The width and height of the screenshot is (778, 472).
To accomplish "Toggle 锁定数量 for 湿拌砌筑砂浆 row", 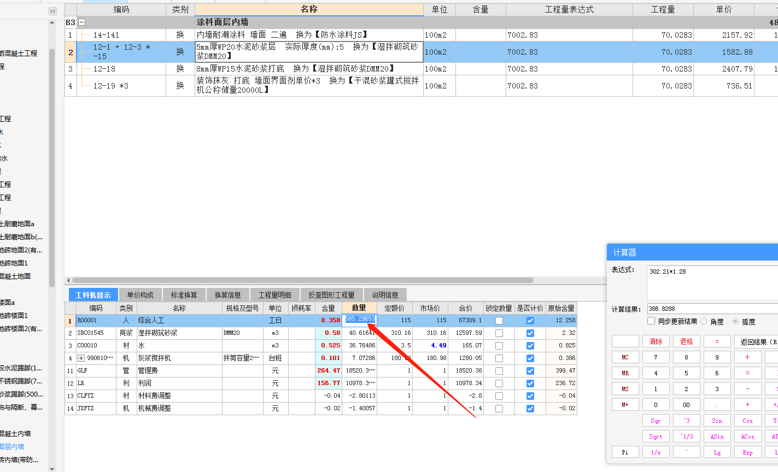I will click(499, 333).
